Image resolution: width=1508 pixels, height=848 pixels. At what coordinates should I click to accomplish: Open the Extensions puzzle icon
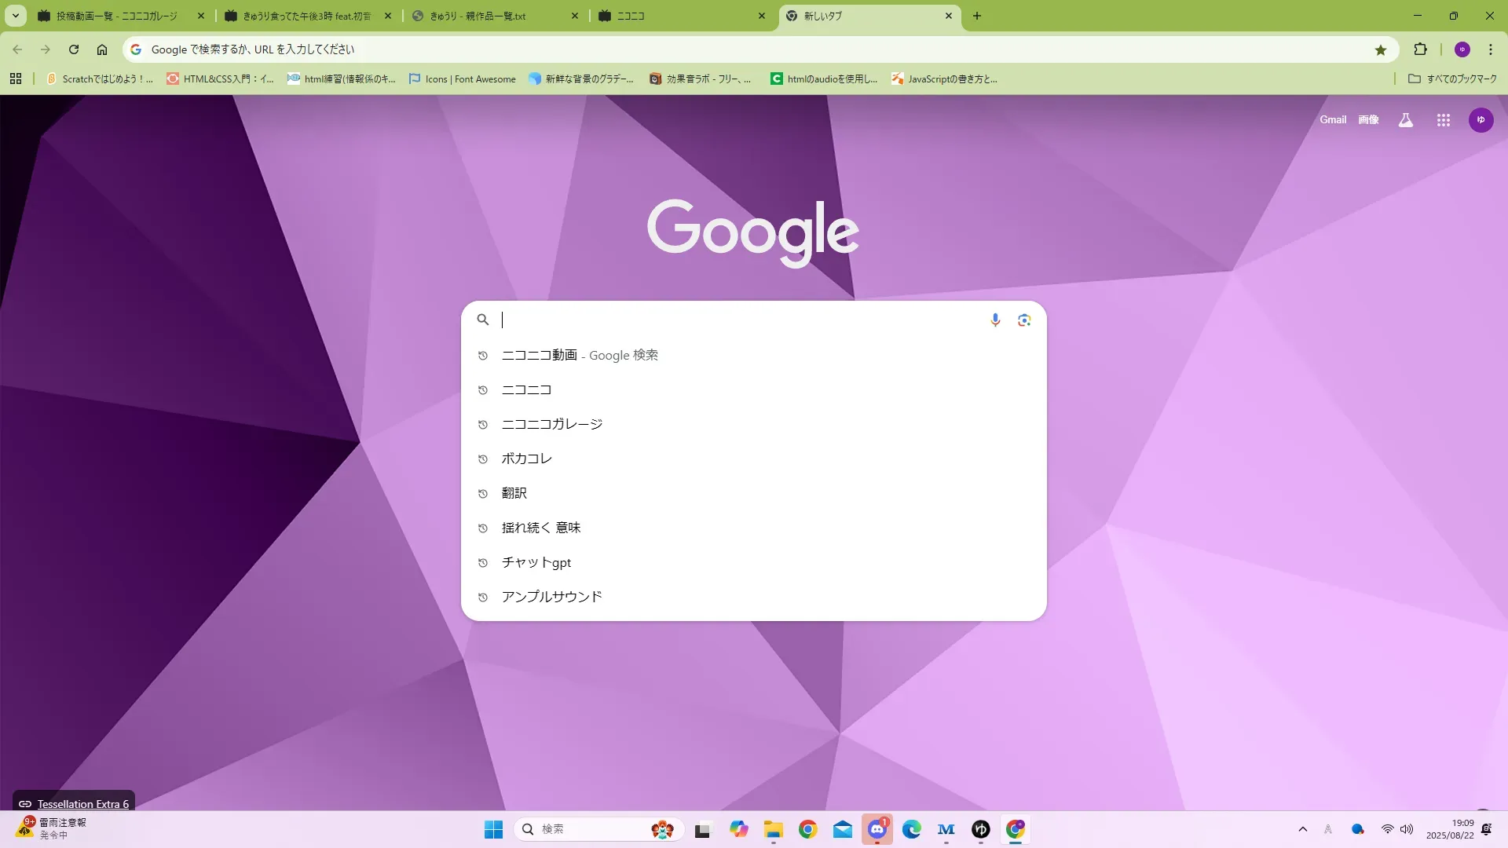pos(1420,49)
